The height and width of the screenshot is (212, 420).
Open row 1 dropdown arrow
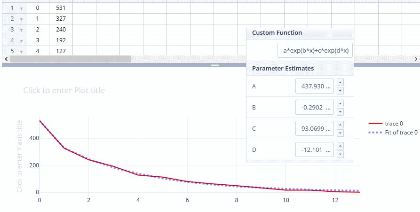[21, 8]
